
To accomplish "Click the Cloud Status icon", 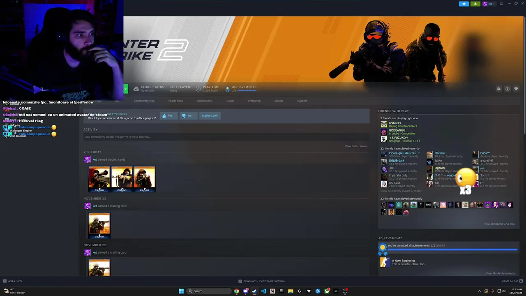I will pos(136,89).
